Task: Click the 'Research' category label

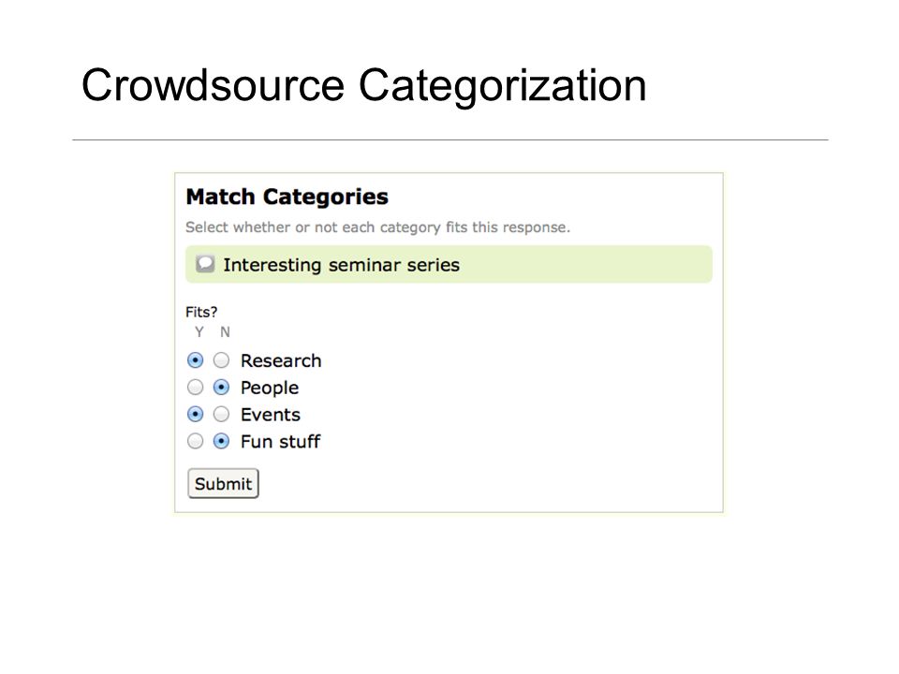Action: pos(281,360)
